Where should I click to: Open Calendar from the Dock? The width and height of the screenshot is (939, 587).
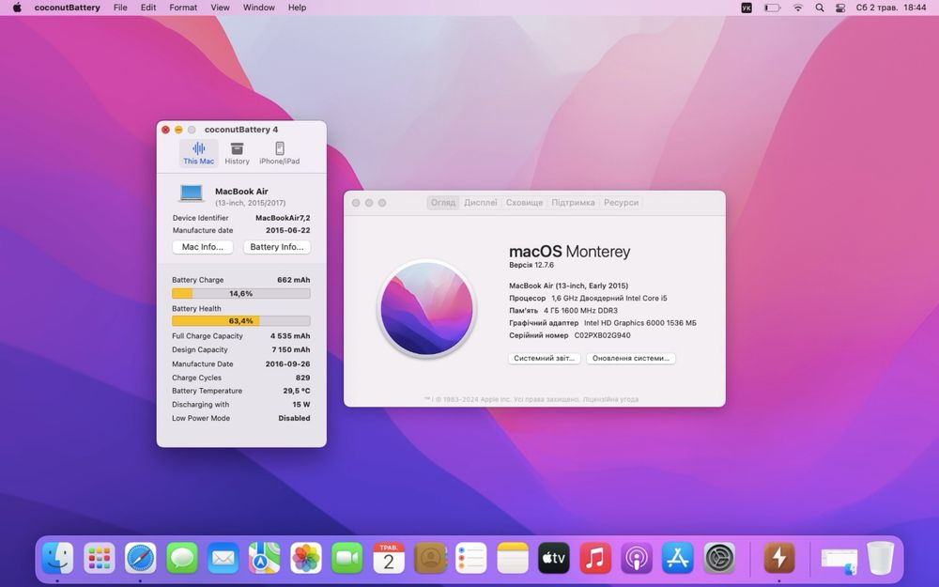pyautogui.click(x=388, y=558)
